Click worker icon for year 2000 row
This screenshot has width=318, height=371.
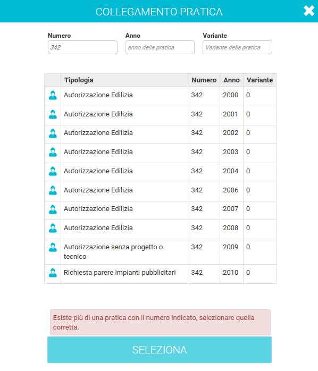coord(53,95)
